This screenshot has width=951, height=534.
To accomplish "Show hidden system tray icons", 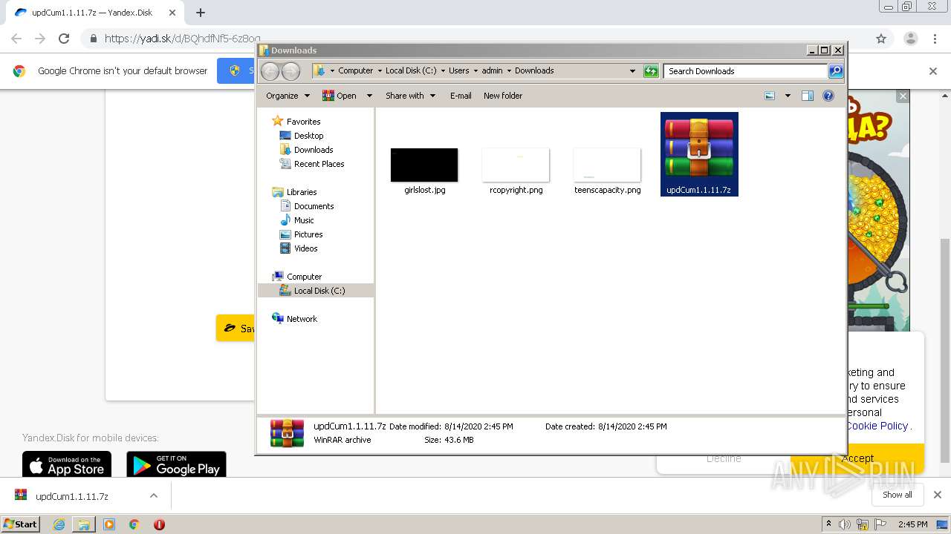I will 828,524.
